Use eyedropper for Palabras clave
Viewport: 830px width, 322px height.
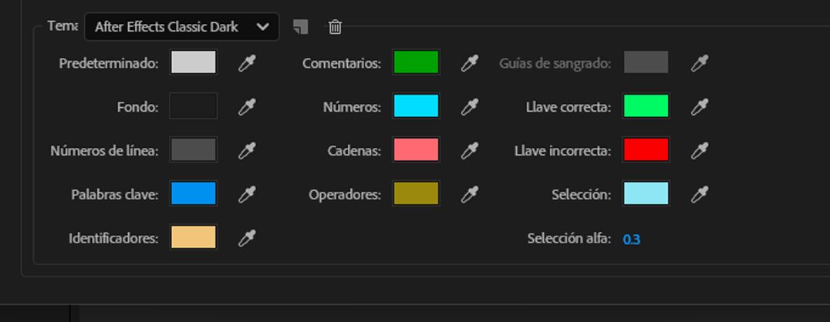[x=246, y=195]
